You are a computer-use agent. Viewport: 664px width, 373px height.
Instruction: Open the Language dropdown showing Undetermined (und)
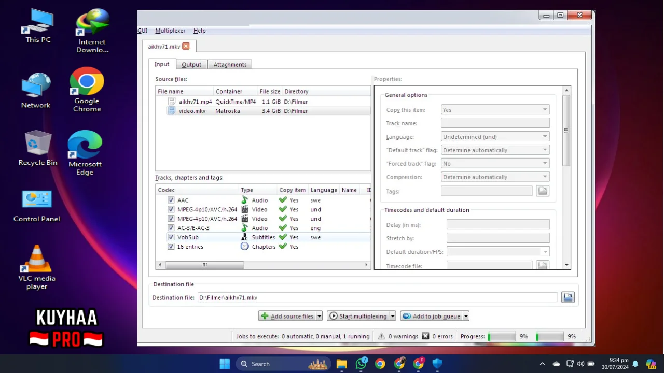(495, 137)
